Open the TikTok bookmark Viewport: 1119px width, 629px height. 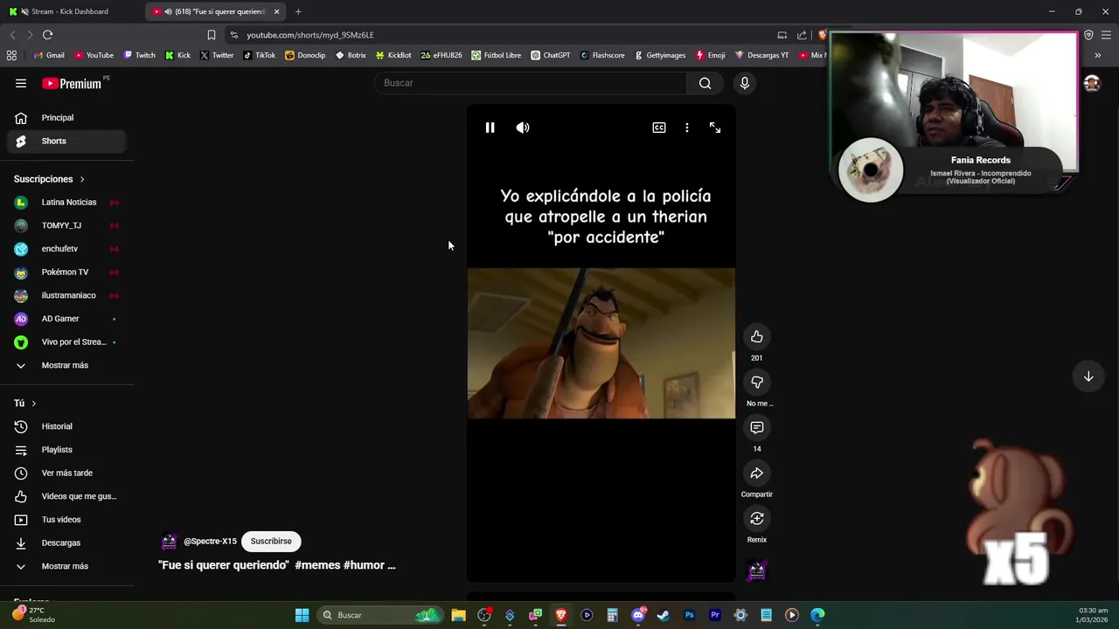[x=259, y=55]
